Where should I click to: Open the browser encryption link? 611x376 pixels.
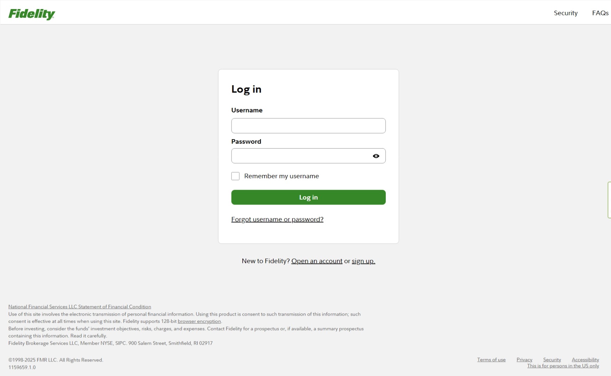199,321
